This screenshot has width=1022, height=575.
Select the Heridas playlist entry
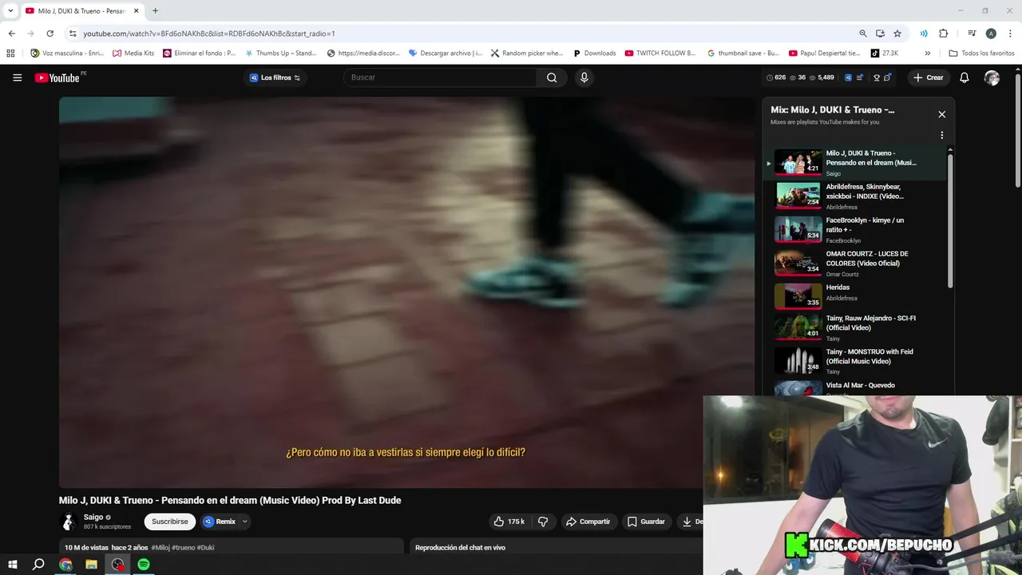pyautogui.click(x=855, y=295)
